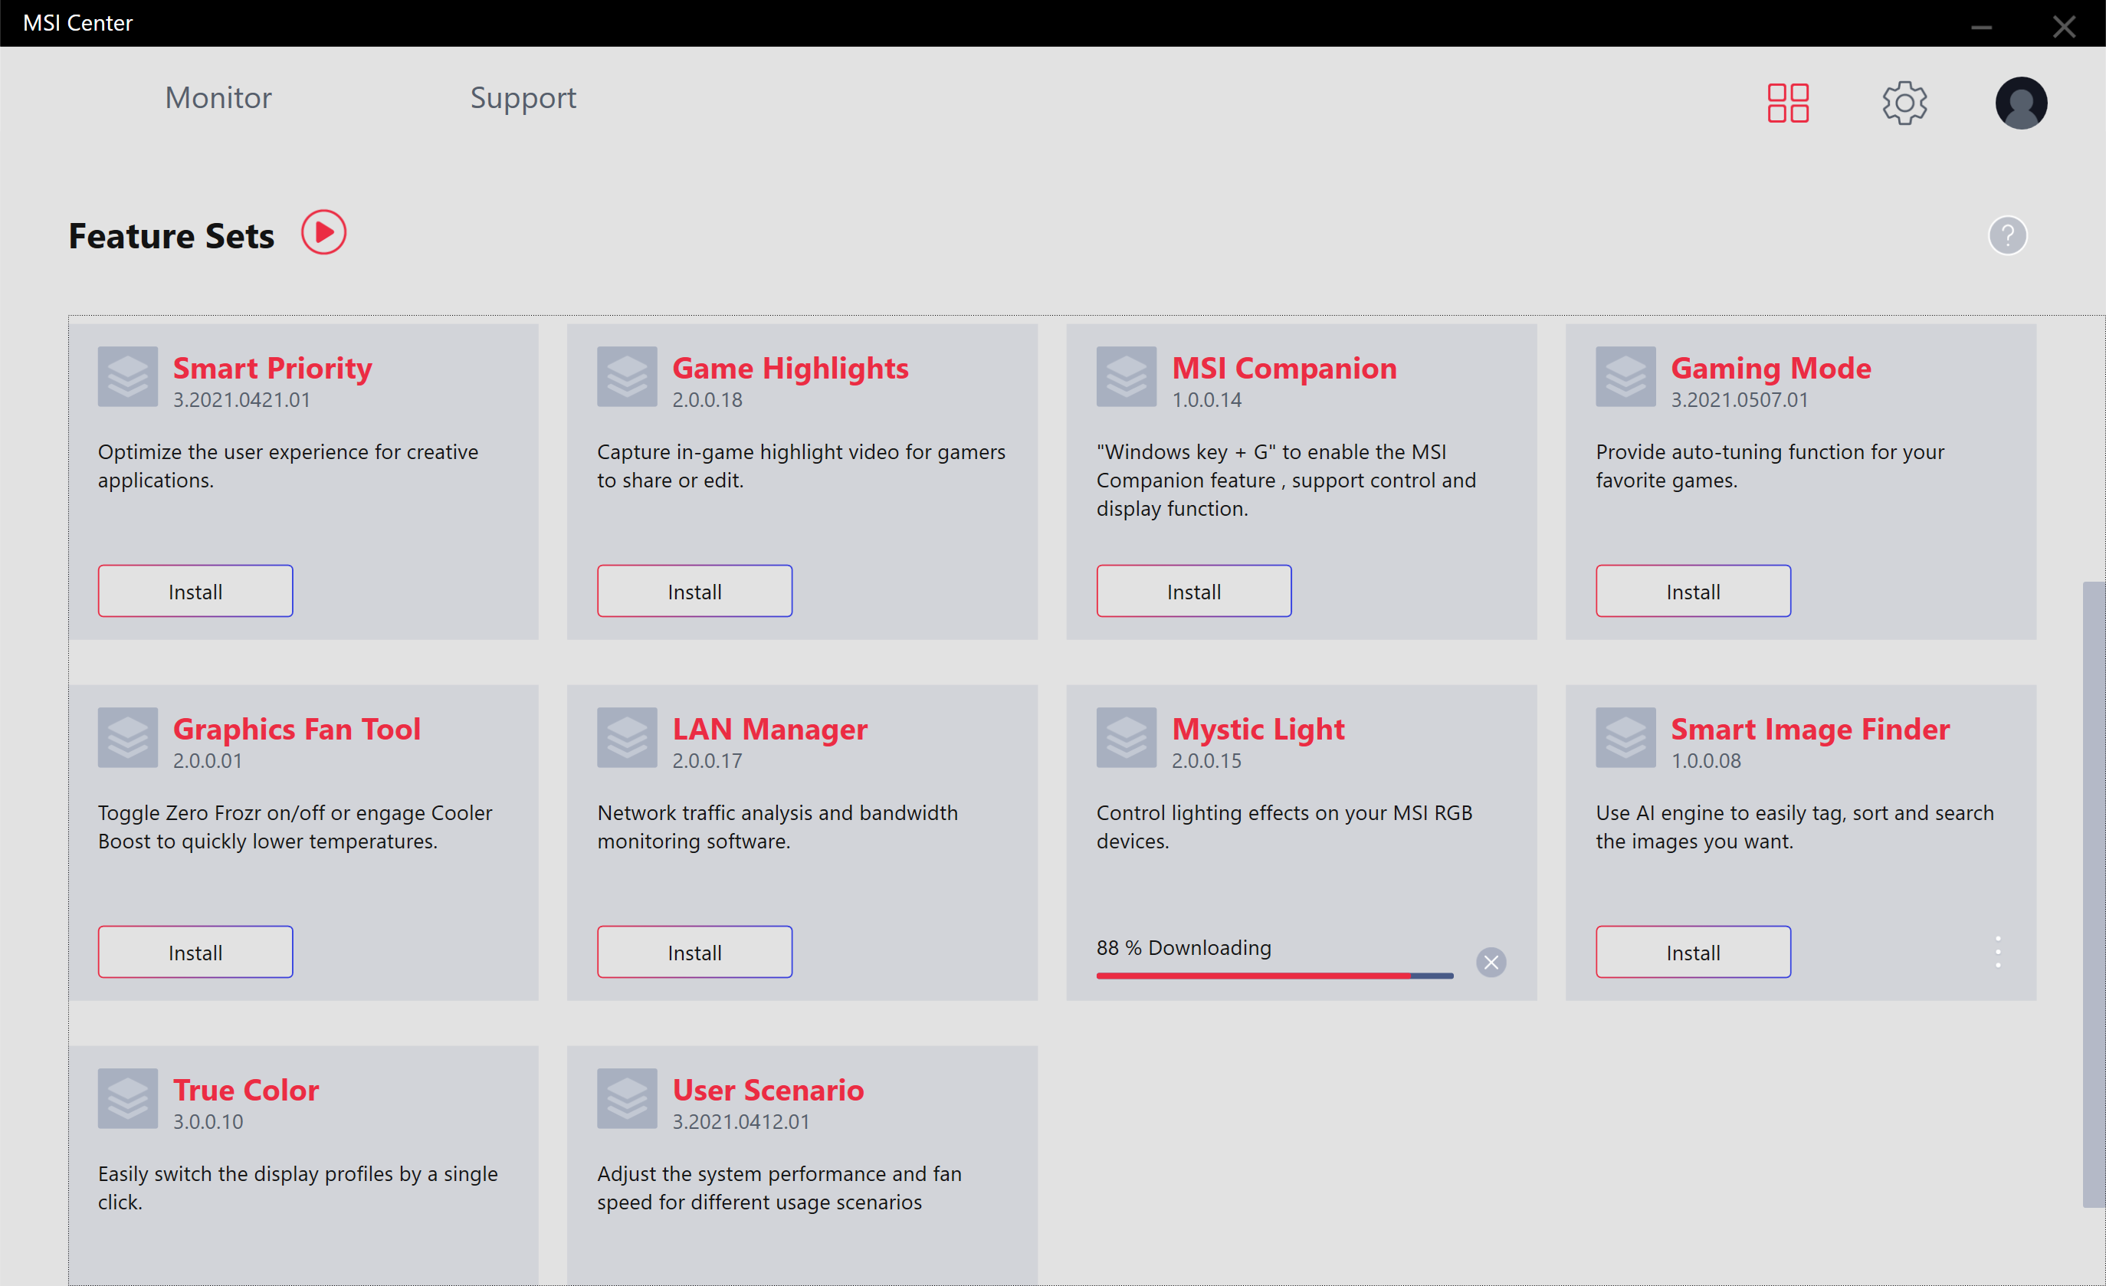Cancel the Mystic Light download
2106x1286 pixels.
click(x=1490, y=962)
